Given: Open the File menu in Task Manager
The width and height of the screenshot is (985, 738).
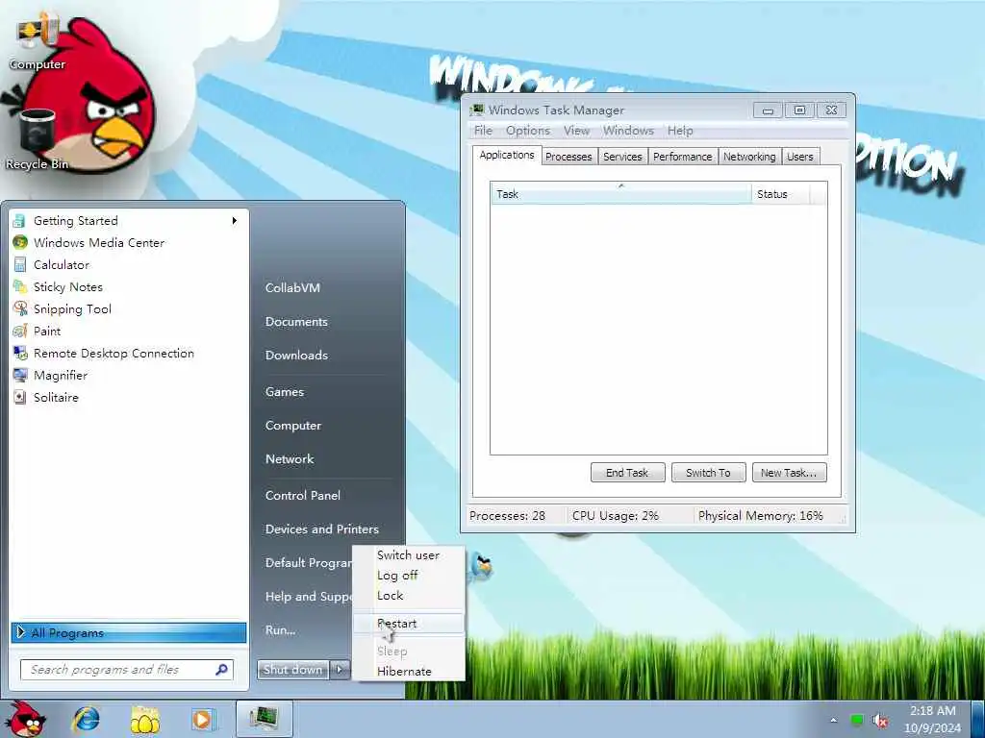Looking at the screenshot, I should tap(483, 131).
